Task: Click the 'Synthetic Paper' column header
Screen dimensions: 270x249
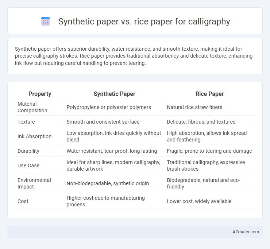Action: (114, 94)
